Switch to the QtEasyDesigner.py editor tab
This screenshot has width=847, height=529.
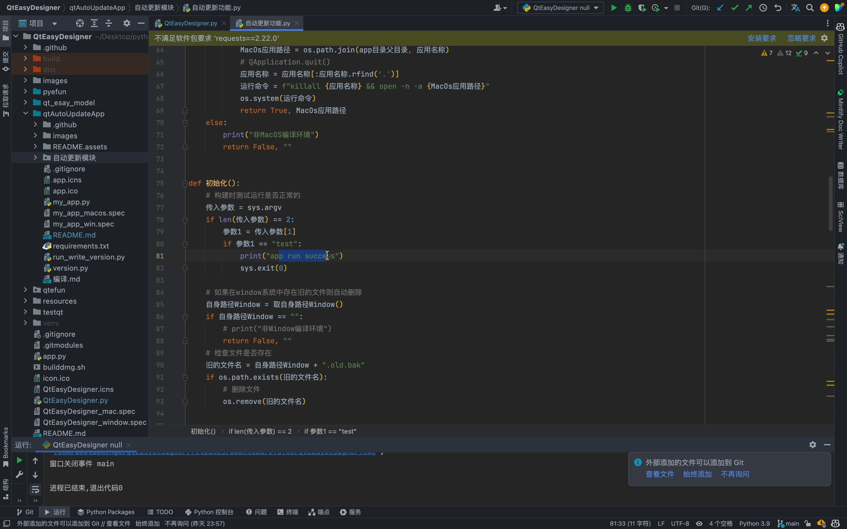(x=191, y=23)
